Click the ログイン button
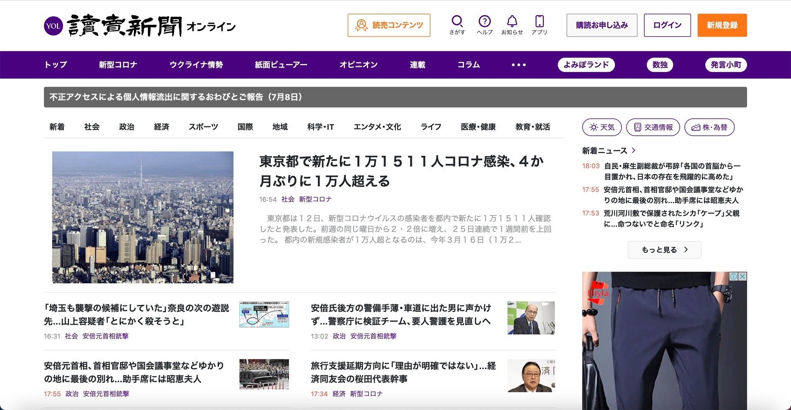The width and height of the screenshot is (791, 410). (x=667, y=26)
